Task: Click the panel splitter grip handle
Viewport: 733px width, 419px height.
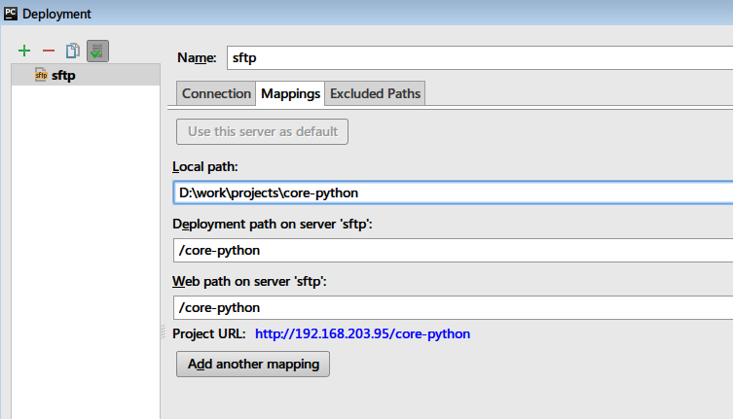Action: [163, 333]
